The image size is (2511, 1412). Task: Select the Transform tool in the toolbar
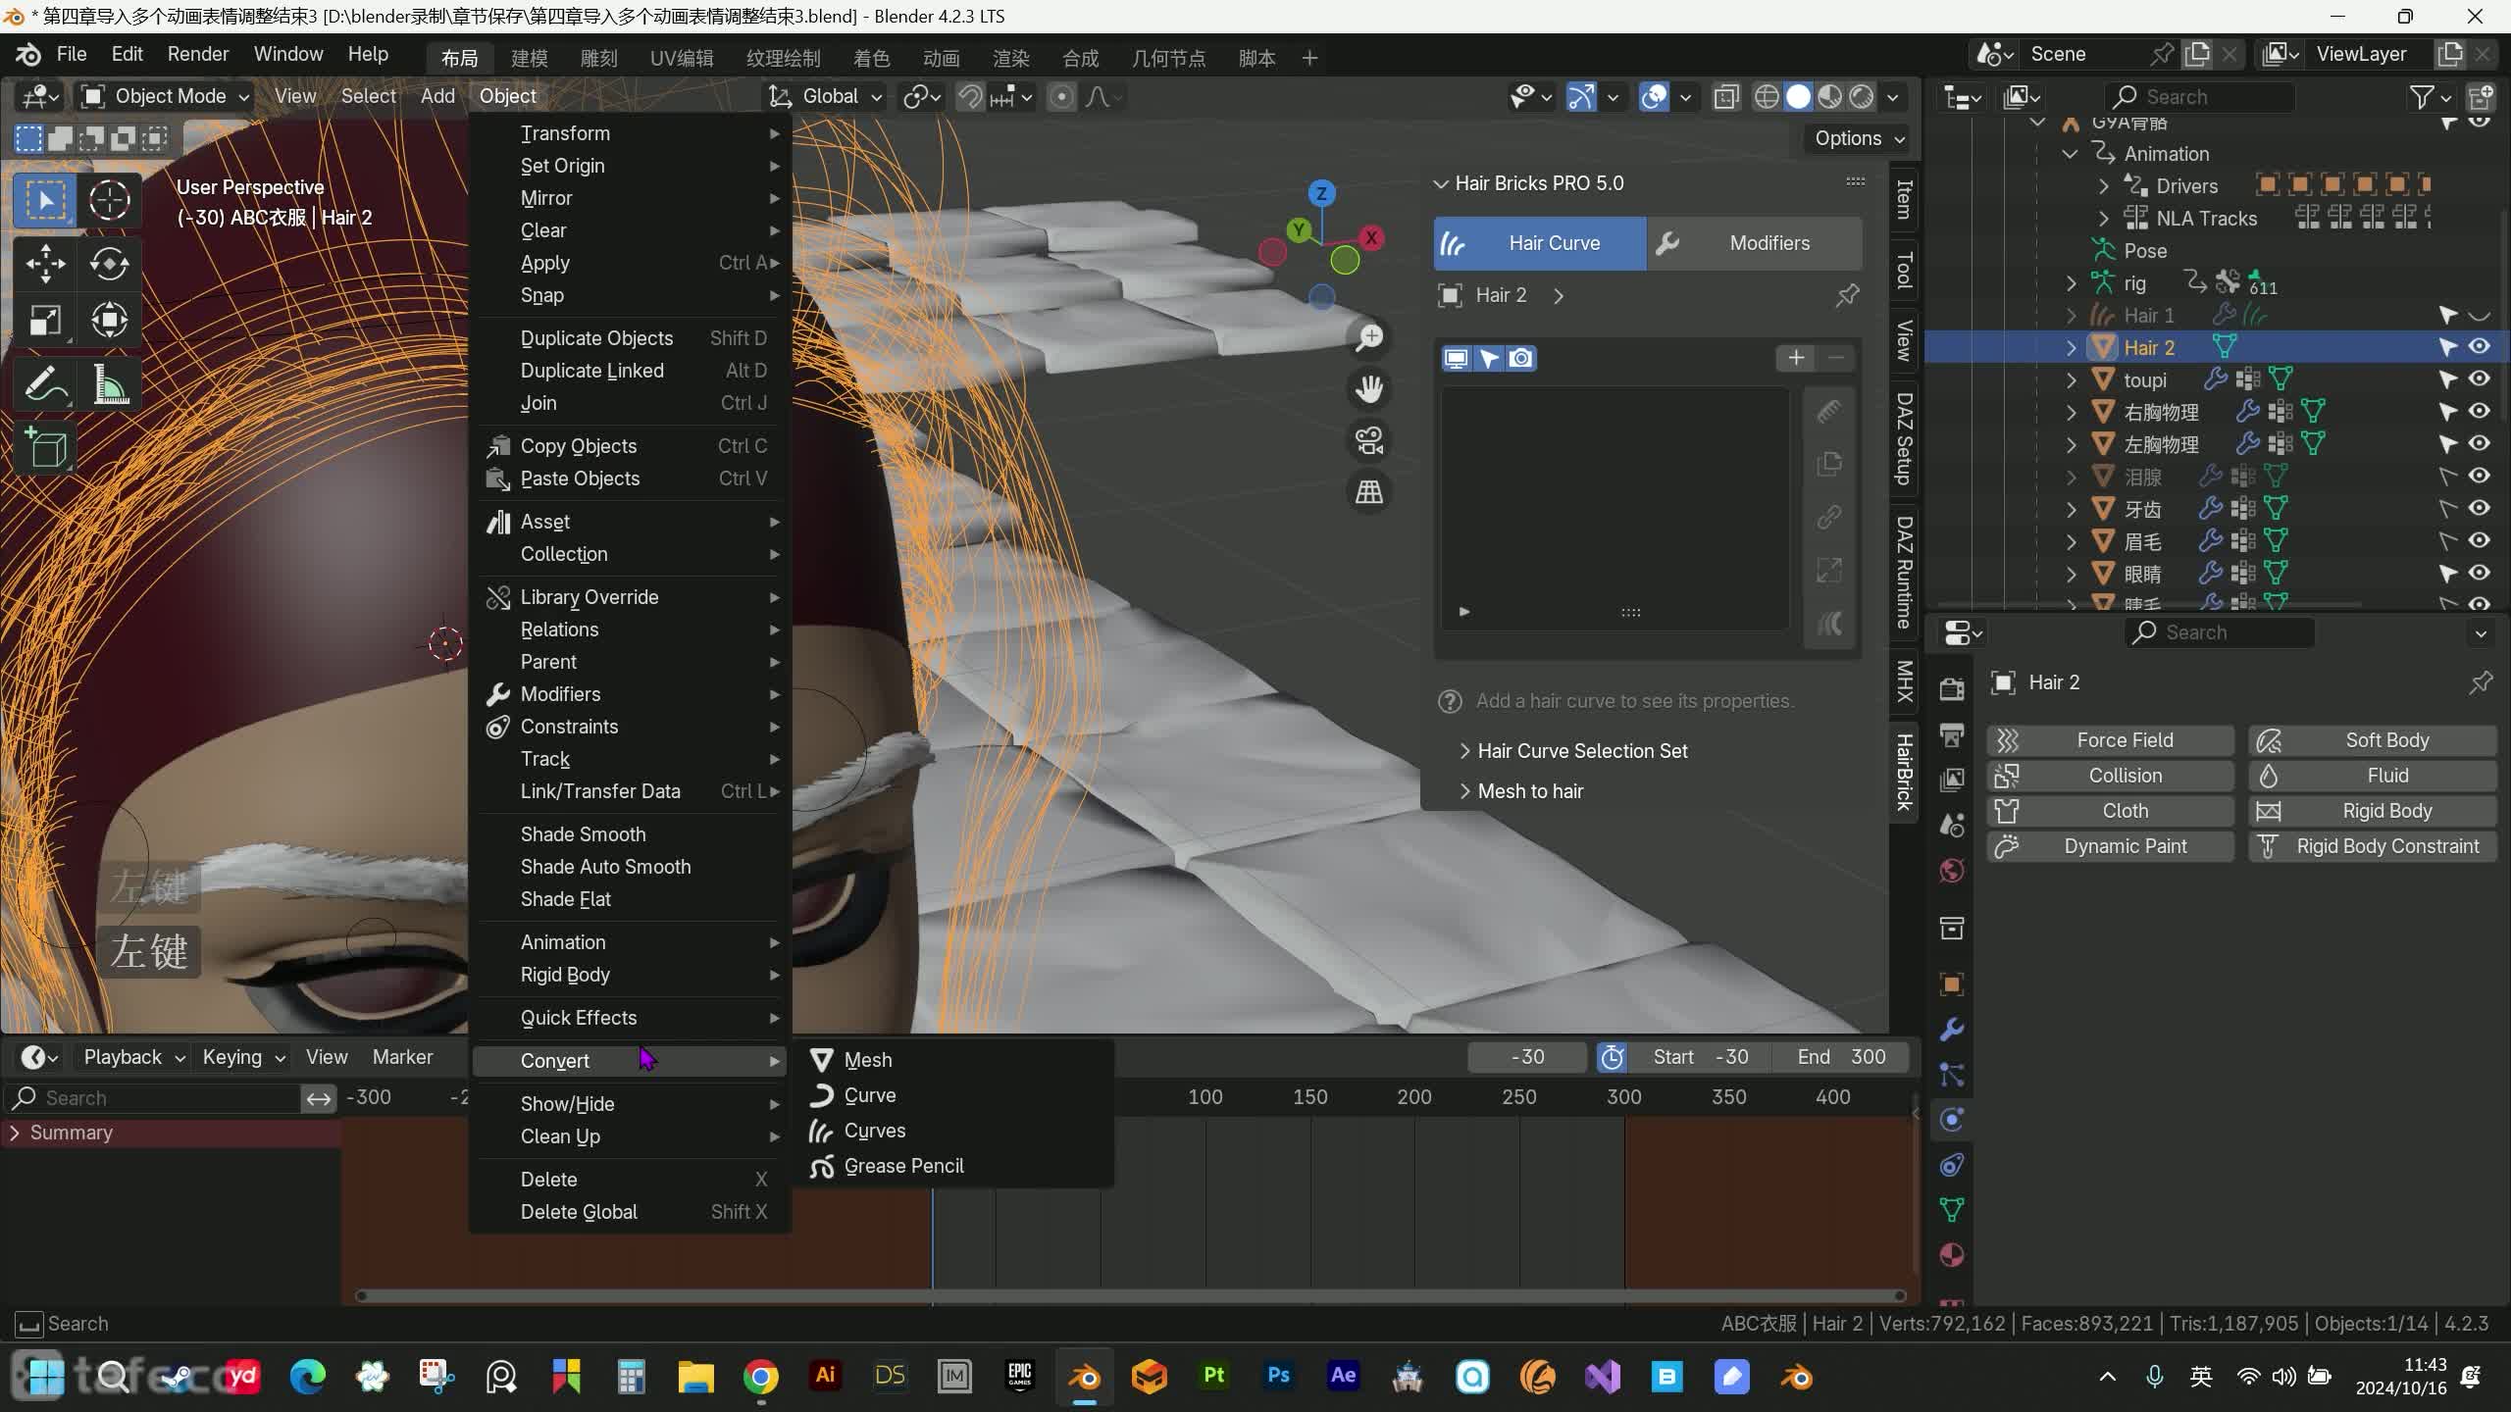click(109, 321)
